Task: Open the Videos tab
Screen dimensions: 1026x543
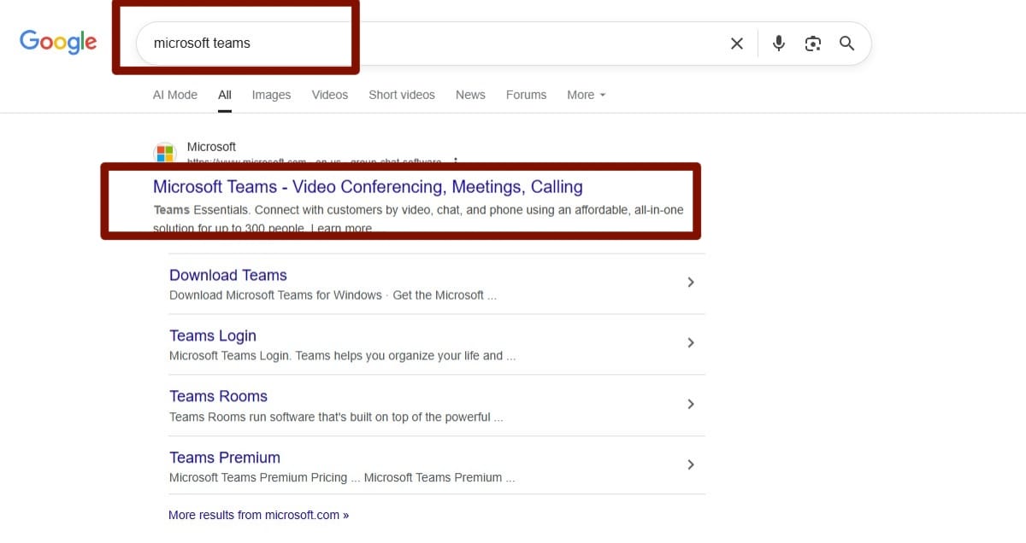Action: 329,95
